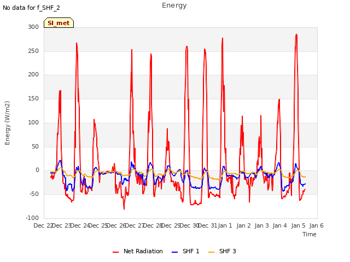Screen dimensions: 350x262
Task: Click the blue SHF 1 legend swatch
Action: click(x=174, y=252)
